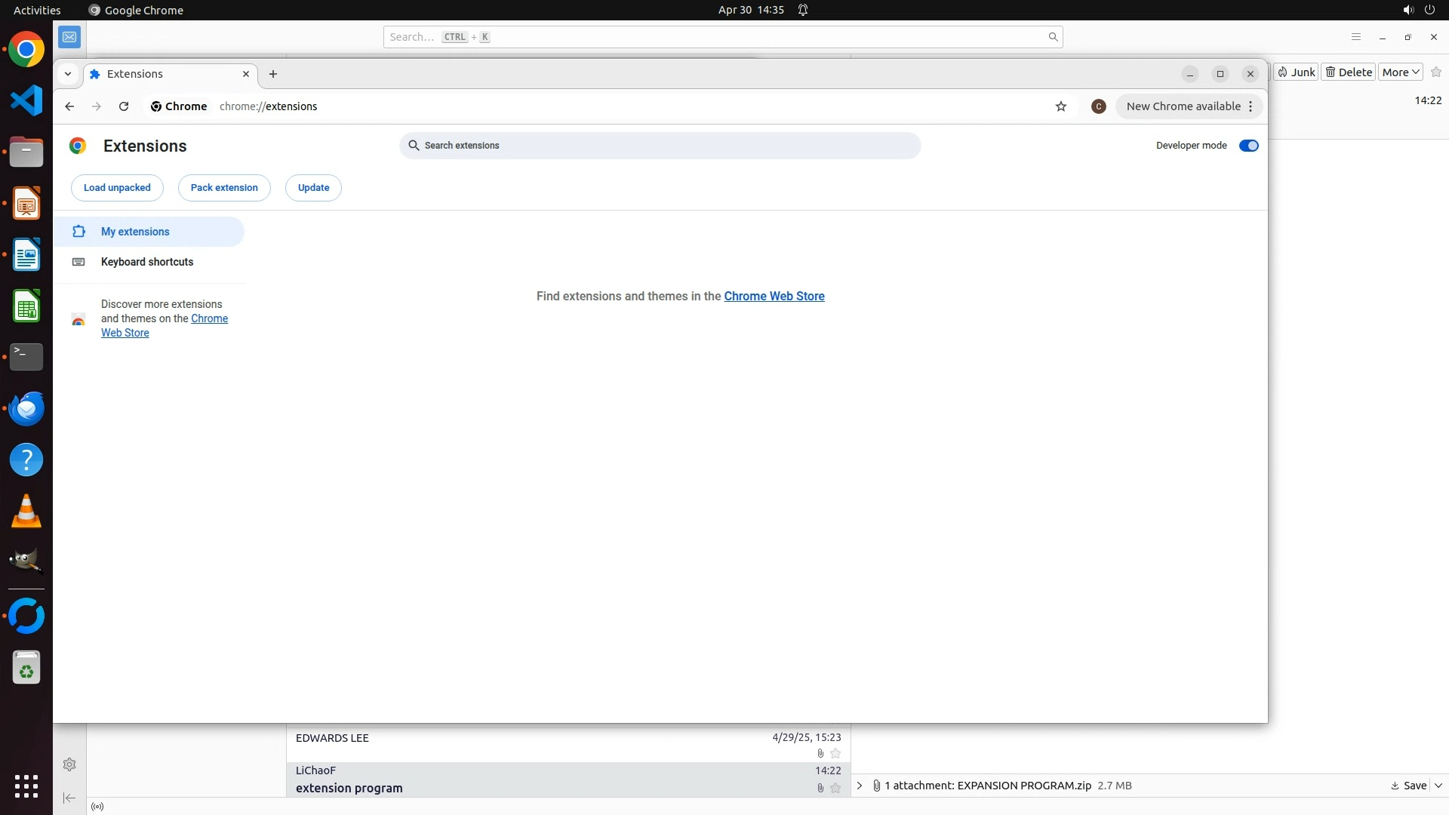
Task: Open the Chrome profile avatar icon
Action: (x=1099, y=106)
